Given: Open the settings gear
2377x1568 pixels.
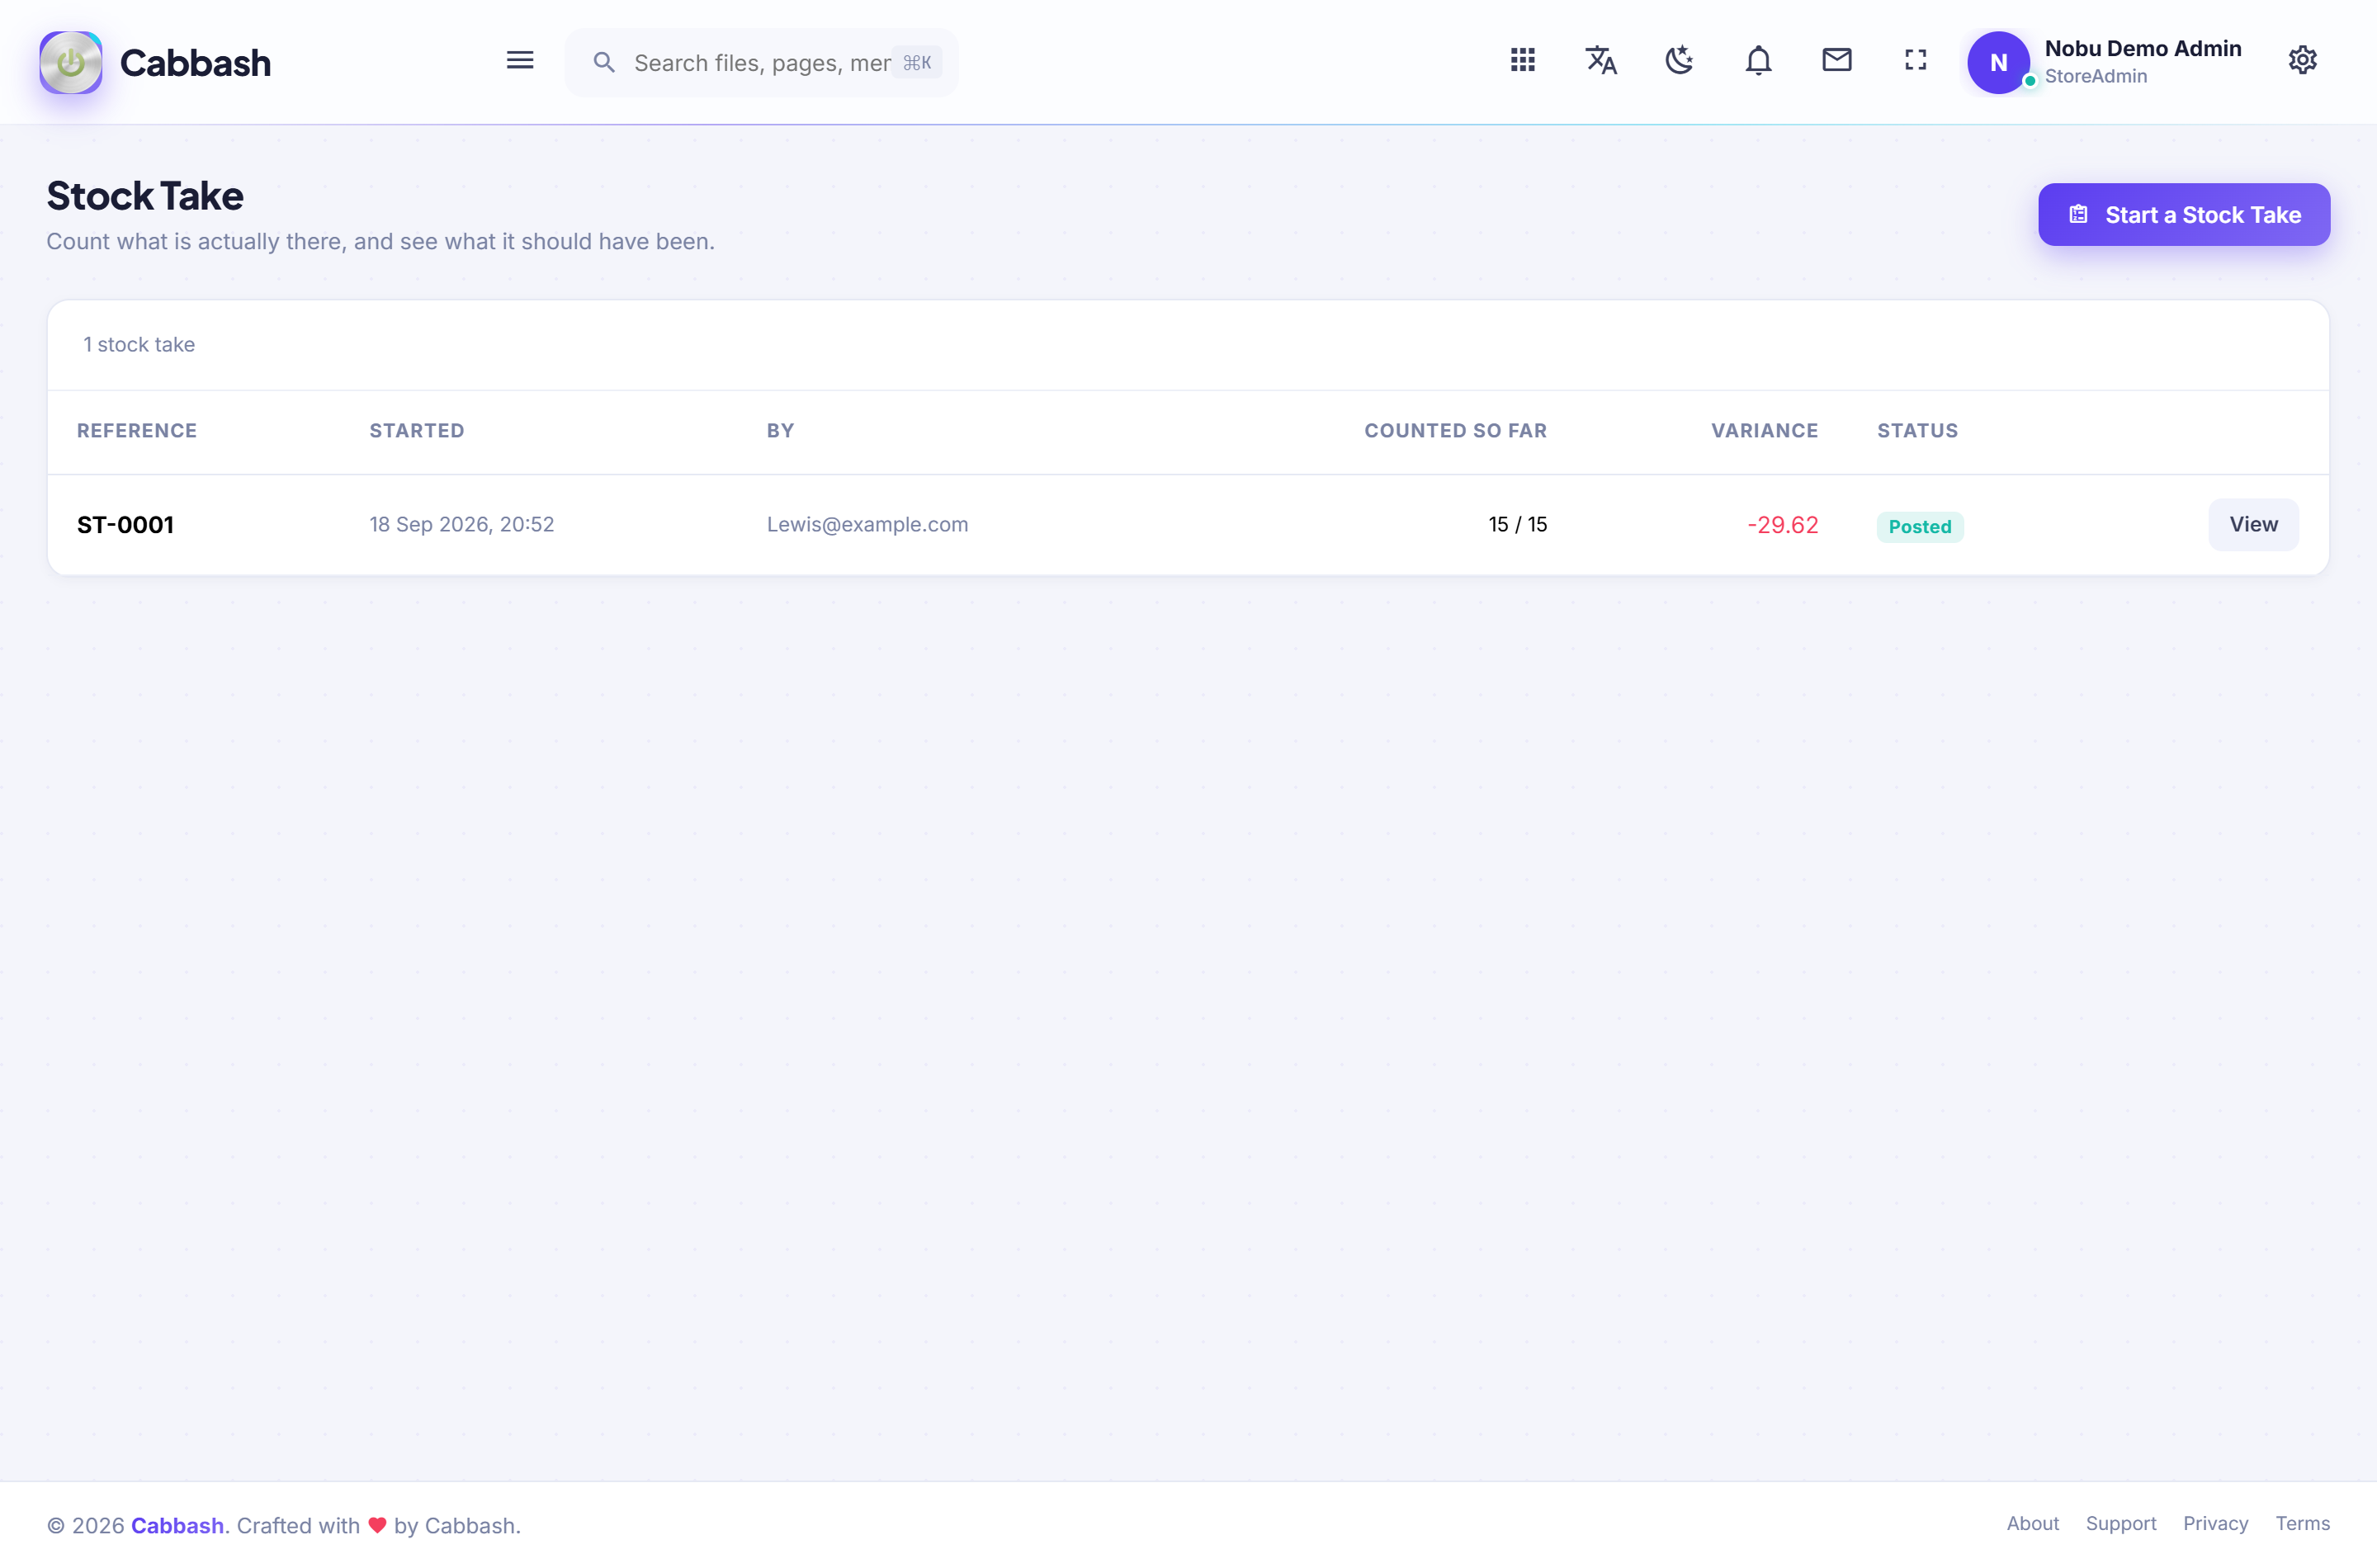Looking at the screenshot, I should [2302, 61].
